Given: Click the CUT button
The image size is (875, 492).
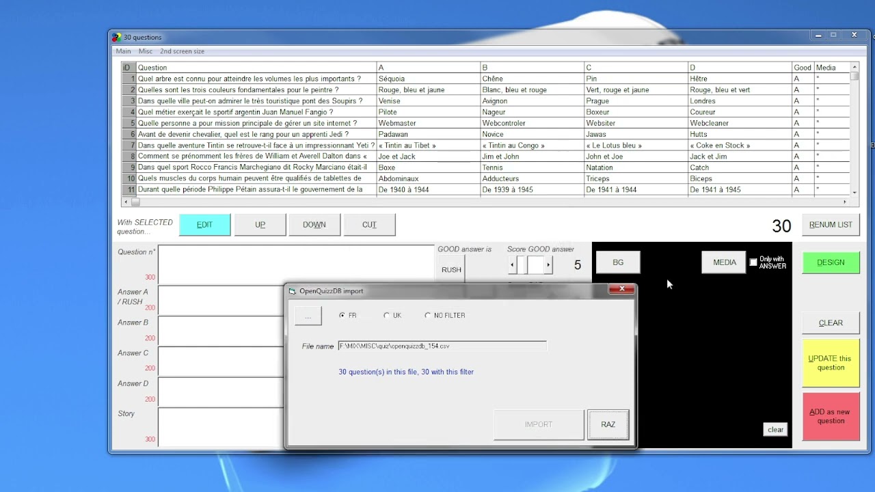Looking at the screenshot, I should pos(369,225).
